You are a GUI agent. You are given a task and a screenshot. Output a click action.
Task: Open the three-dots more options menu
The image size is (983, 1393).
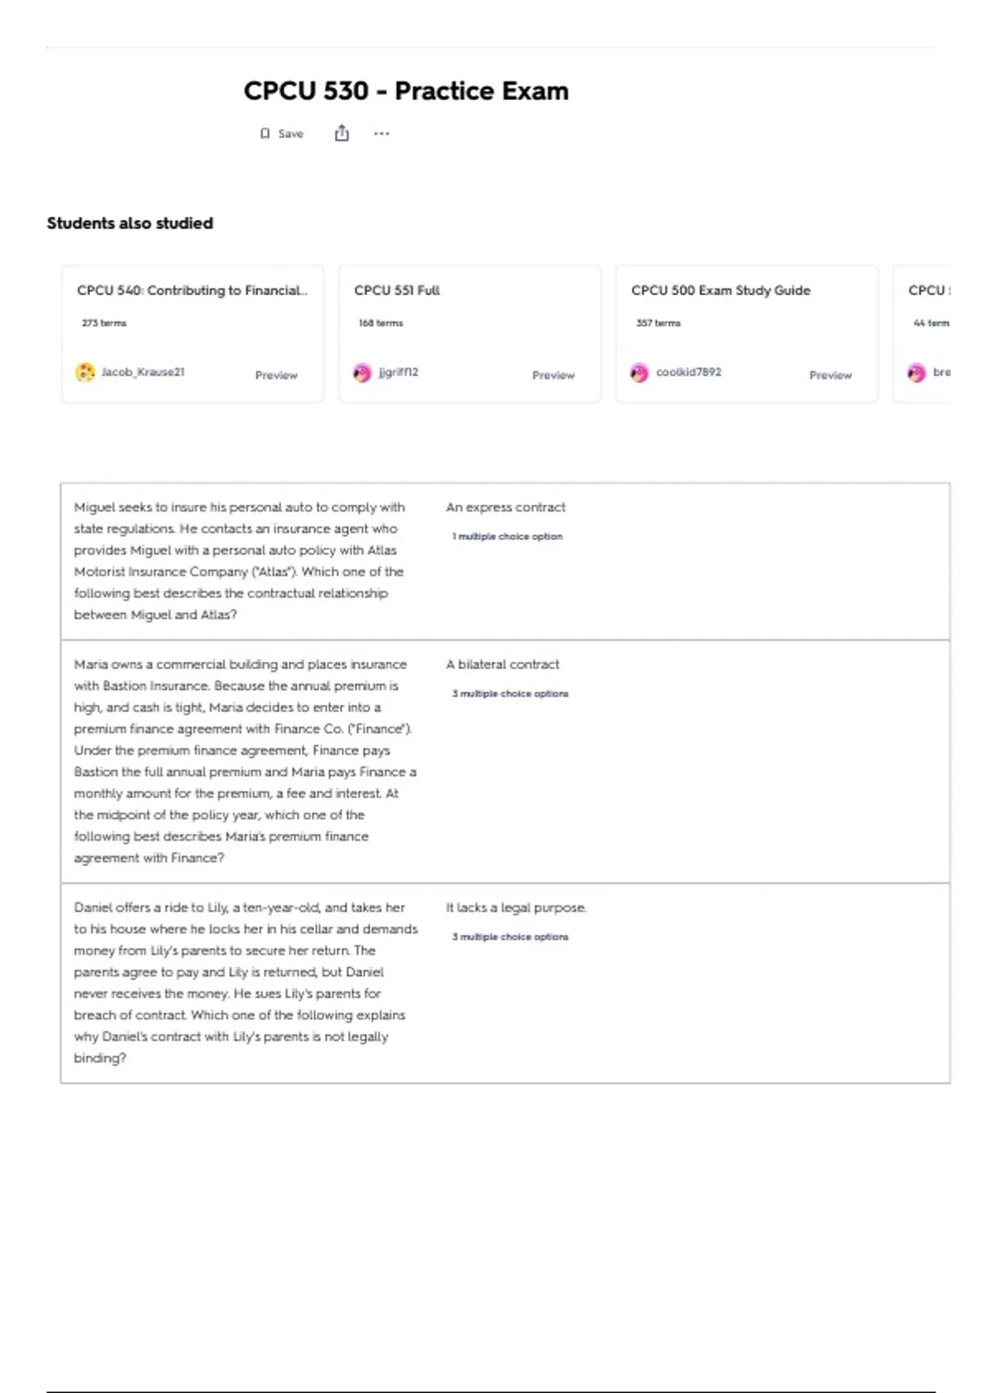[382, 134]
